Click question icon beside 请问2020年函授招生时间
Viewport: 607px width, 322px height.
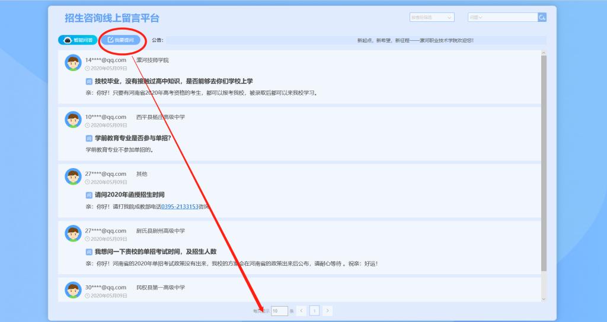point(89,195)
